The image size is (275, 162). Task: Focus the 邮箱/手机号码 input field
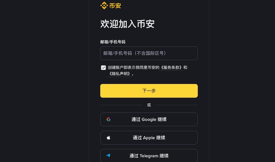pos(149,53)
